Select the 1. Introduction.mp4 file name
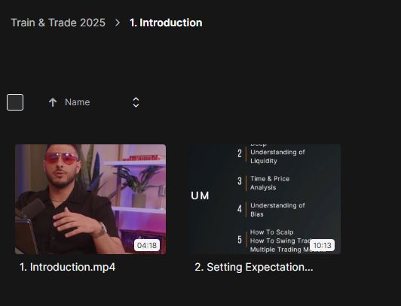 [x=67, y=267]
